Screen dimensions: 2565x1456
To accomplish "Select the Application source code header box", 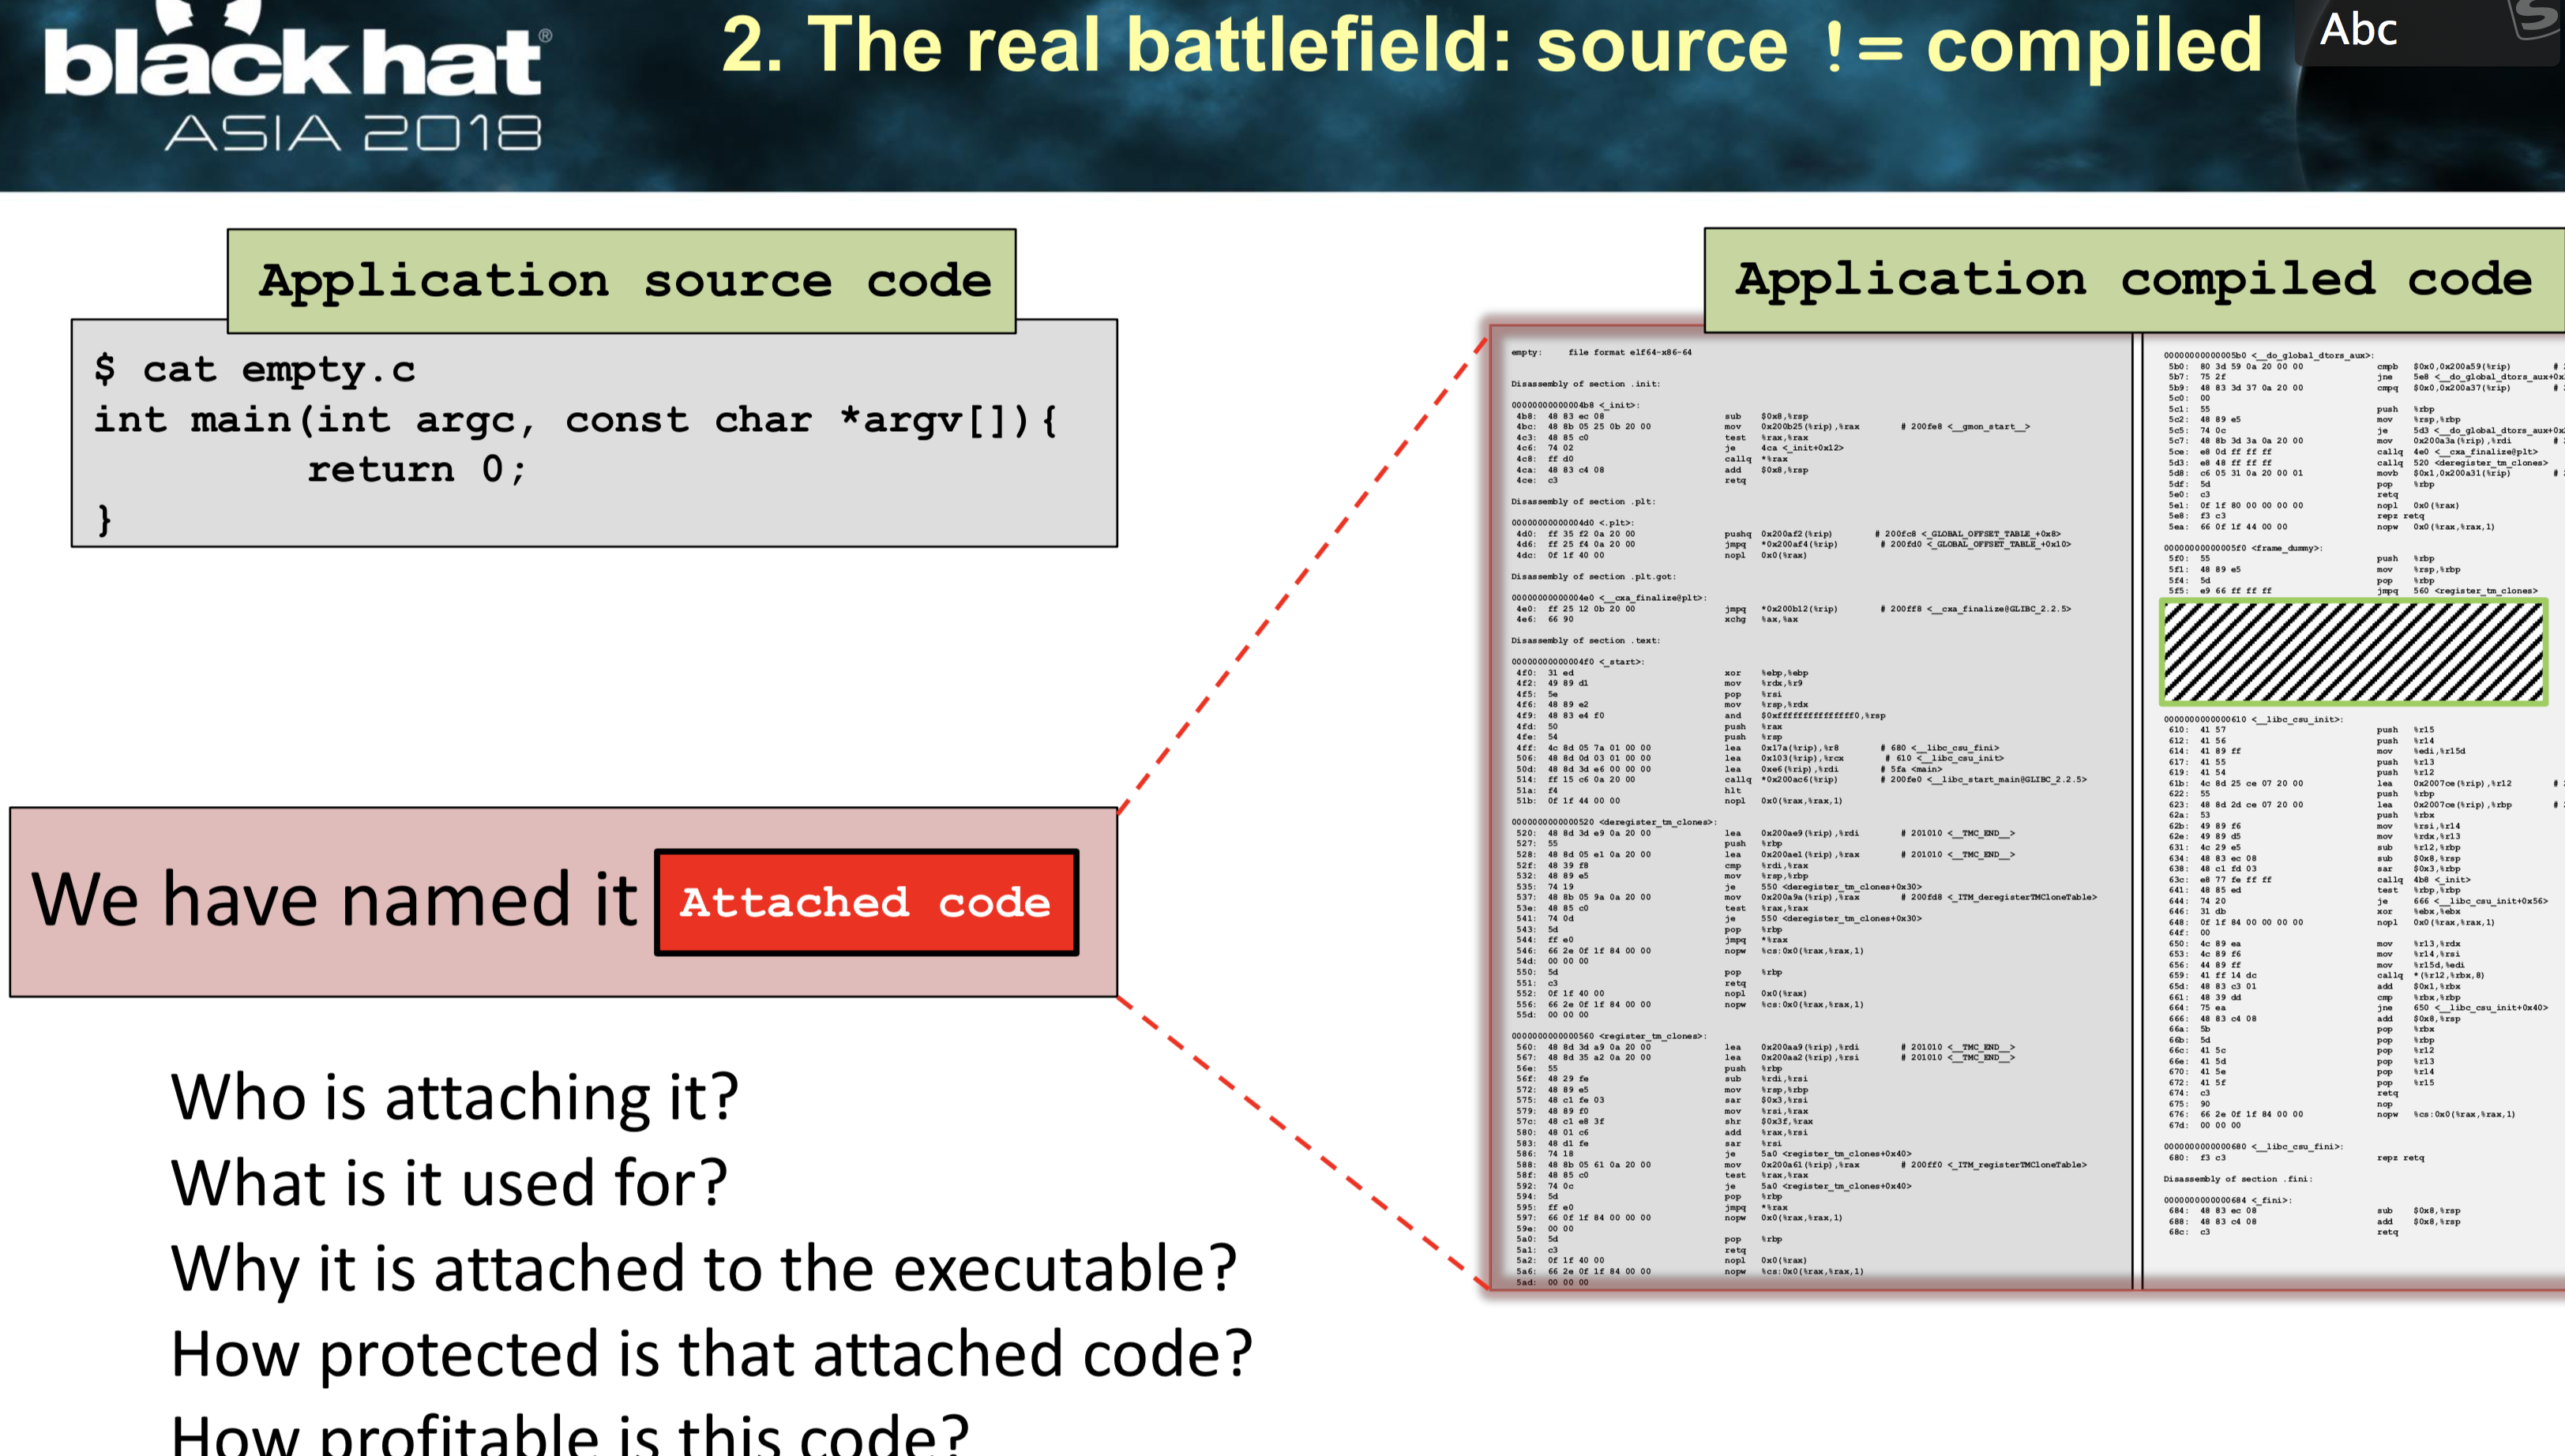I will (622, 281).
